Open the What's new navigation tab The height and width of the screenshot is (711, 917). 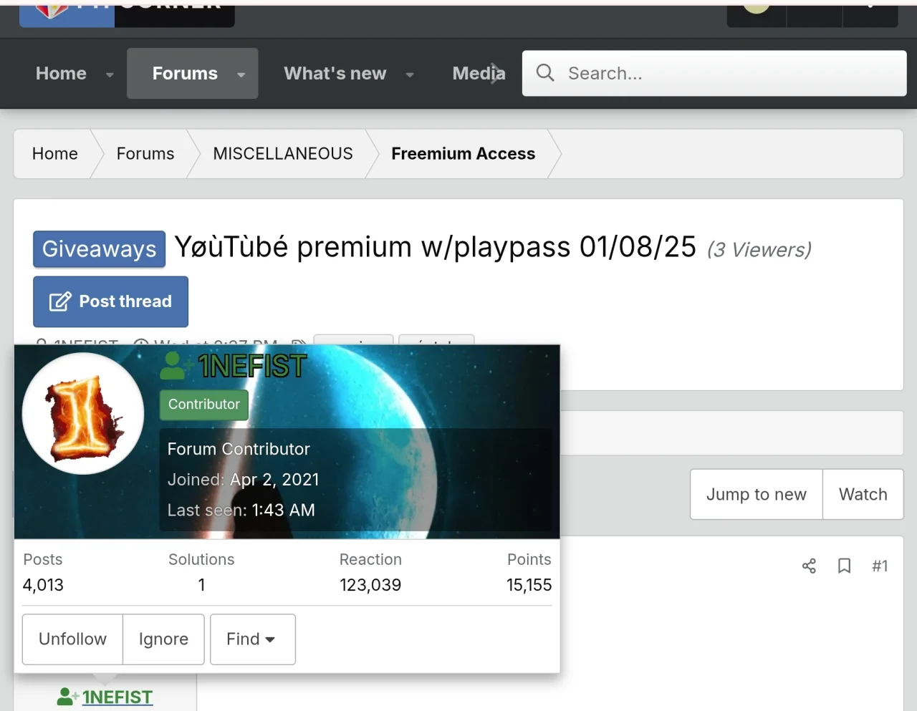[x=335, y=73]
